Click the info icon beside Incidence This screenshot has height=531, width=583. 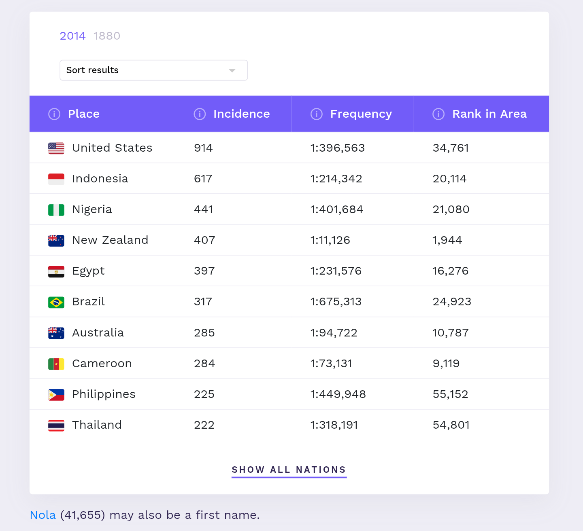click(x=200, y=114)
